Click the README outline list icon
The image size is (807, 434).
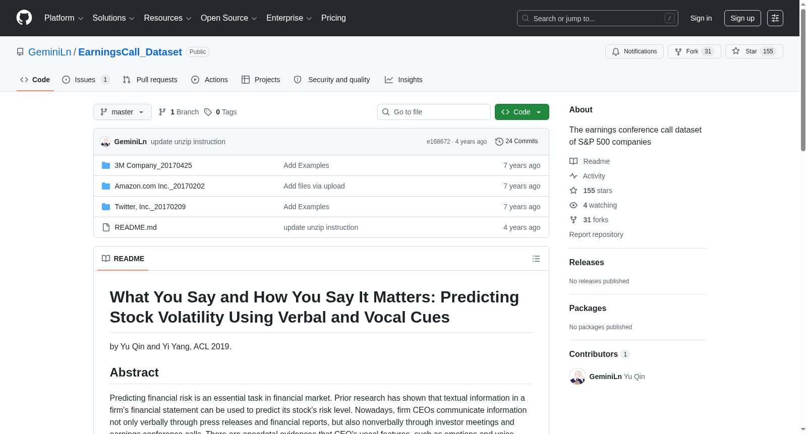pyautogui.click(x=536, y=259)
